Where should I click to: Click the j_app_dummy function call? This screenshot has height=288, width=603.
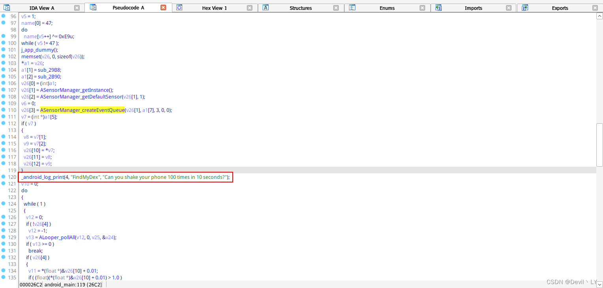click(x=37, y=50)
